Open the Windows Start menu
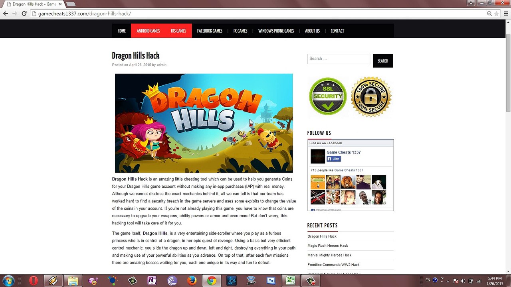Screen dimensions: 511x287 (x=8, y=281)
